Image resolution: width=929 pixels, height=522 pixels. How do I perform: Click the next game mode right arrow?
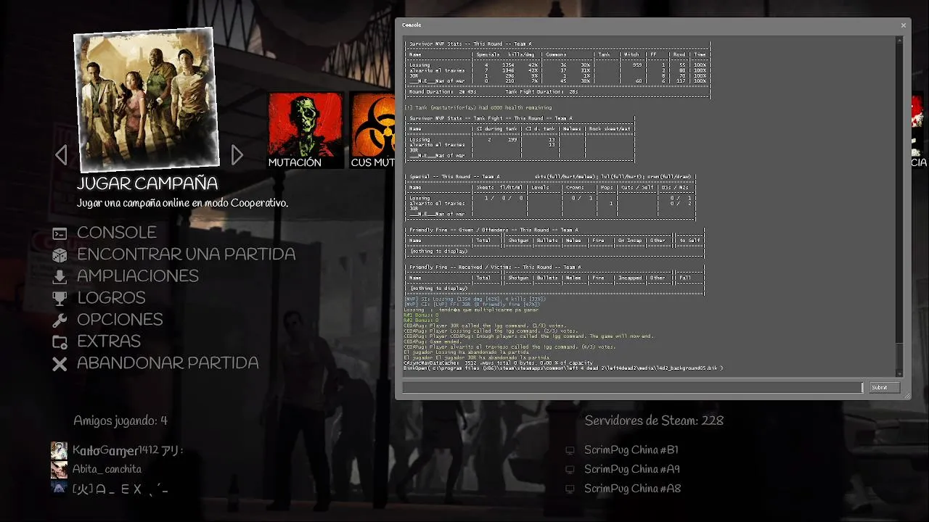coord(237,154)
